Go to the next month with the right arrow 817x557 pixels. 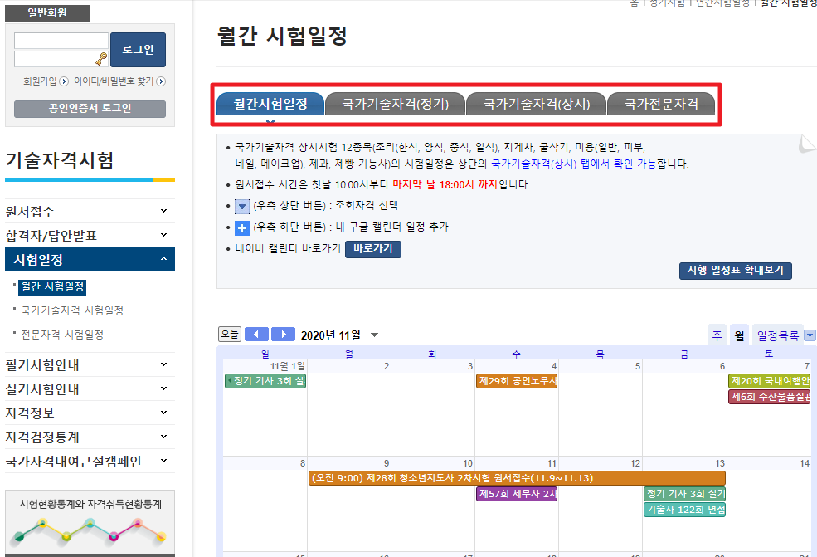click(283, 334)
